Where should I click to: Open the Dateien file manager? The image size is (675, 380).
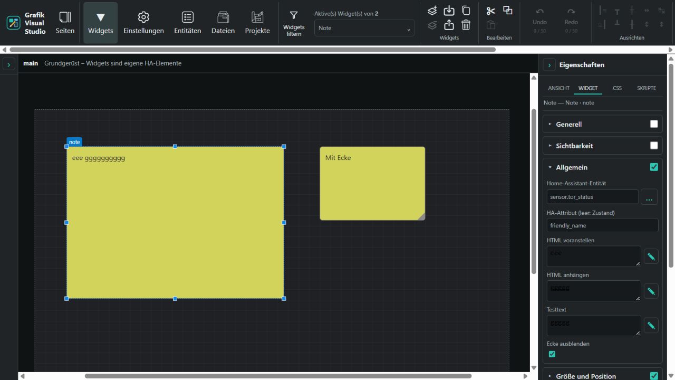pos(223,23)
